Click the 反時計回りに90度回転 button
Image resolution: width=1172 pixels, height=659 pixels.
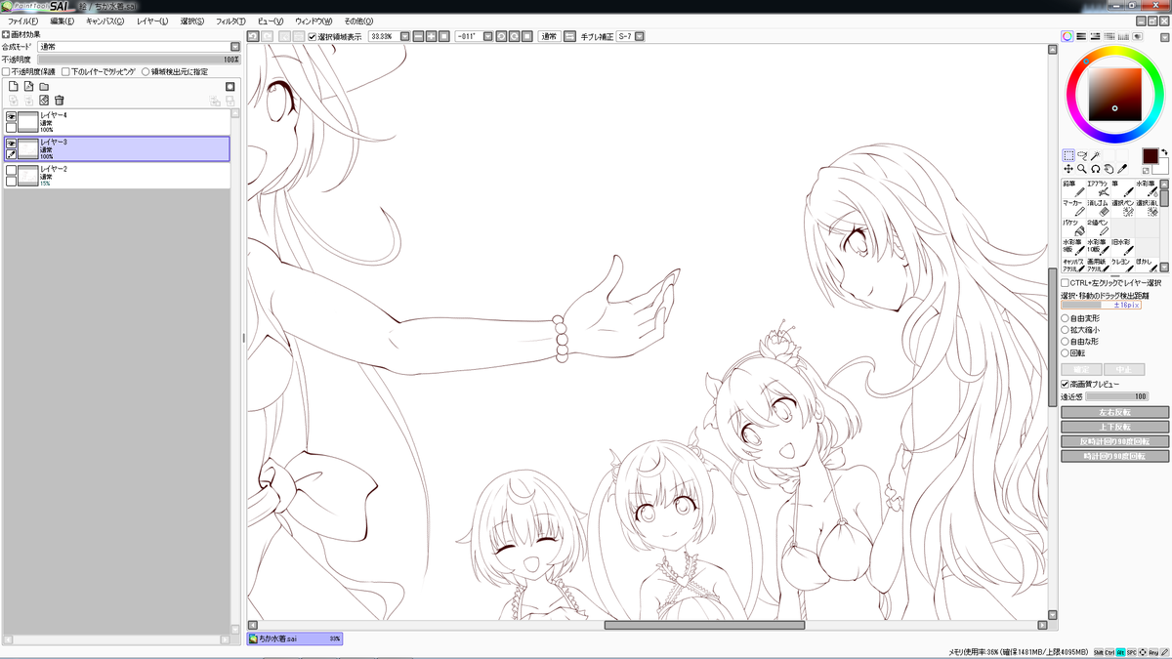1114,441
